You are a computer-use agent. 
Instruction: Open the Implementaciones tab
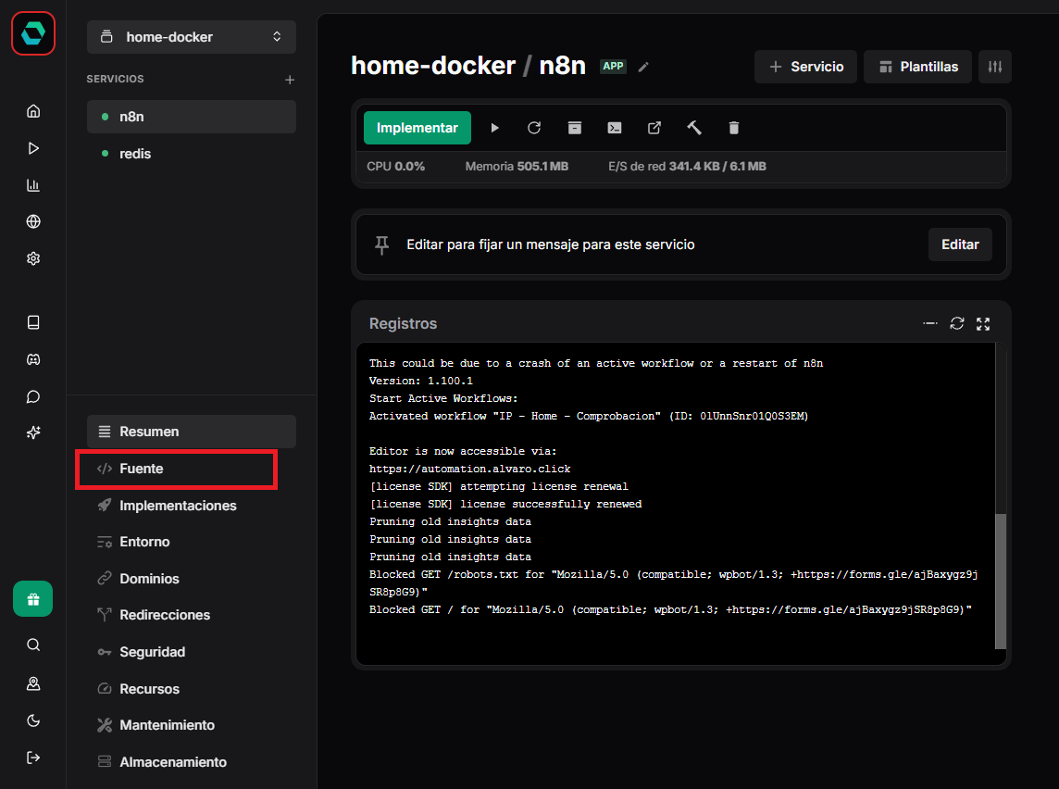[x=191, y=506]
